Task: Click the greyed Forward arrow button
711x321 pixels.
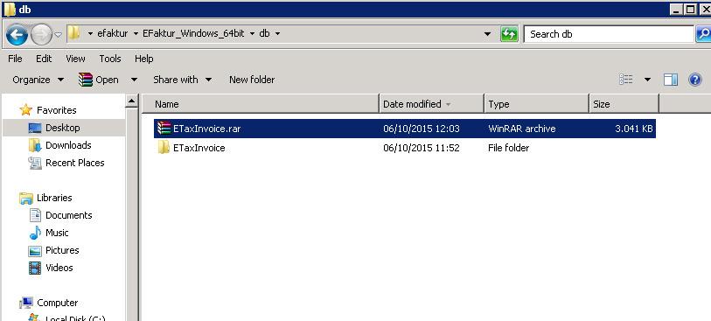Action: 41,34
